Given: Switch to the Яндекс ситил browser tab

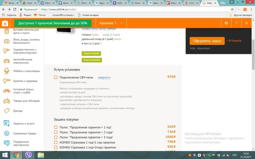Looking at the screenshot, I should [x=192, y=3].
